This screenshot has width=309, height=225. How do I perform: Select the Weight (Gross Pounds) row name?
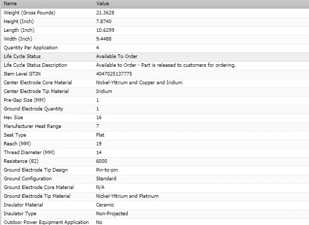(x=29, y=12)
